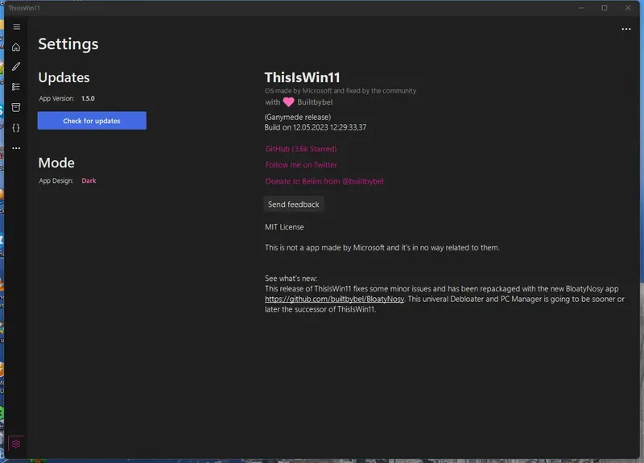Open Donate to Belim from @builtbybel link
644x463 pixels.
point(324,181)
